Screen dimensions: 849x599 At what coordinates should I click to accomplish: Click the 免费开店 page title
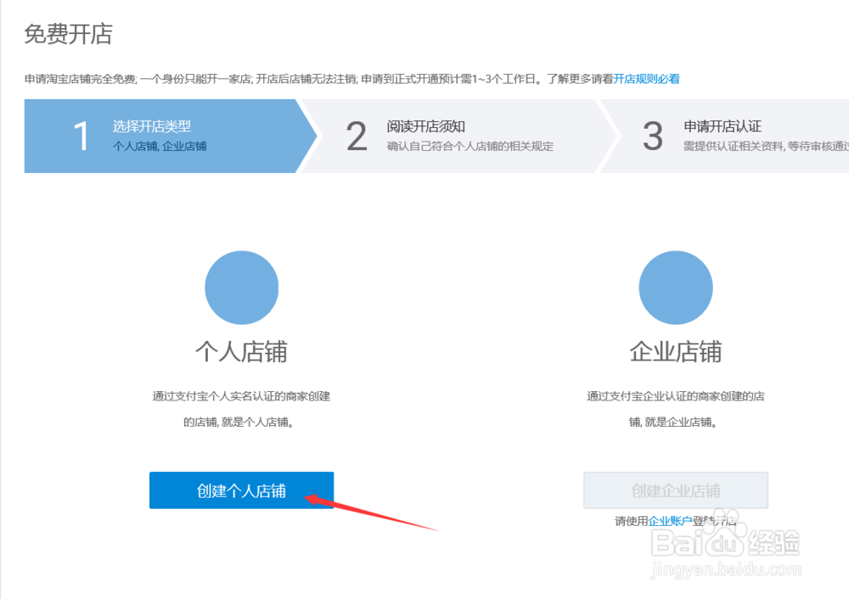point(68,34)
